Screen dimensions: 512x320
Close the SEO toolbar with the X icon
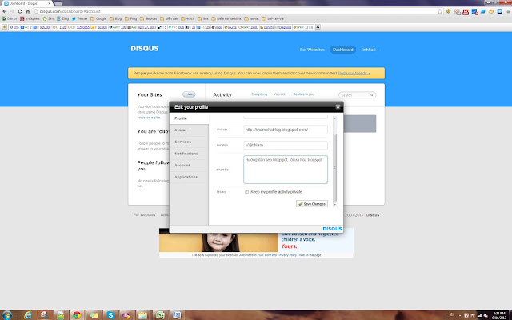[318, 26]
